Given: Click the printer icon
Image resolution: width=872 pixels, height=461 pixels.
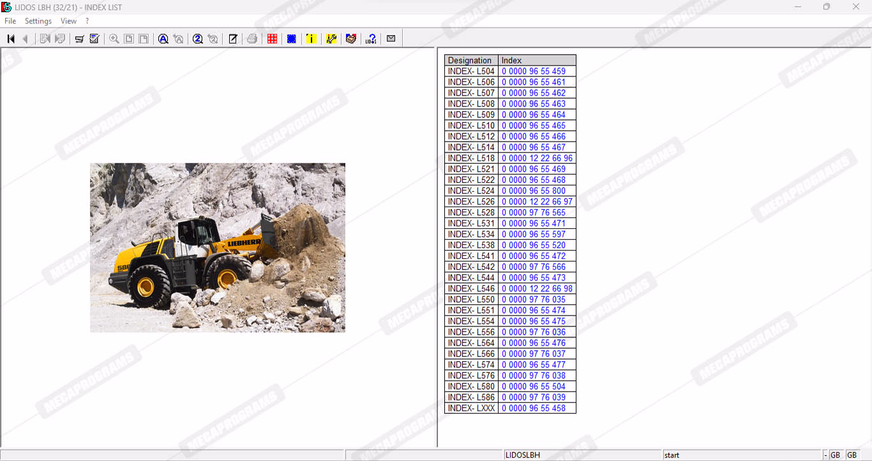Looking at the screenshot, I should tap(252, 39).
